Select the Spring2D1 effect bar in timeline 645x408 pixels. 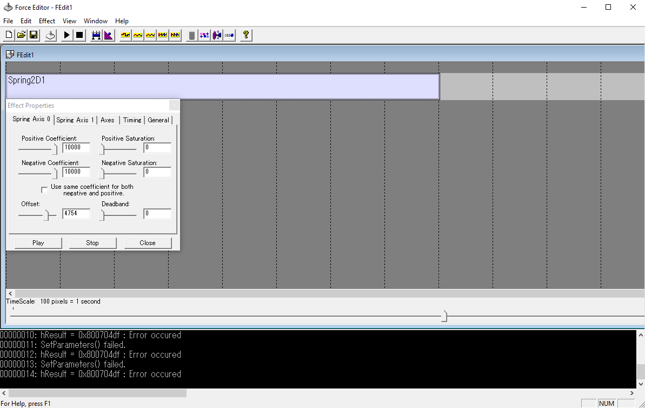(x=223, y=87)
